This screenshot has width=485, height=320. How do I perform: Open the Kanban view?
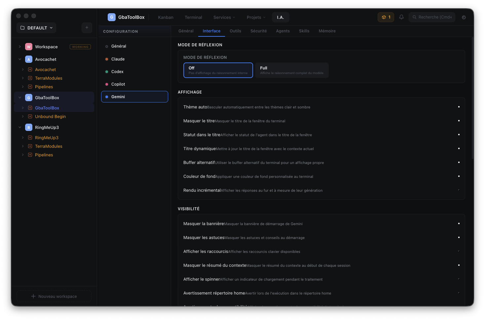click(166, 17)
